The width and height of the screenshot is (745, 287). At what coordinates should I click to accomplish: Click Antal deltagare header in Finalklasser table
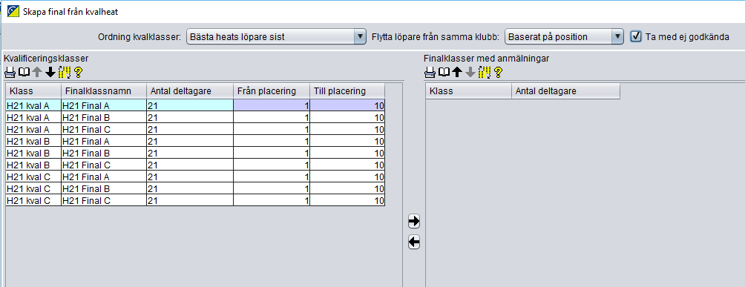coord(565,90)
